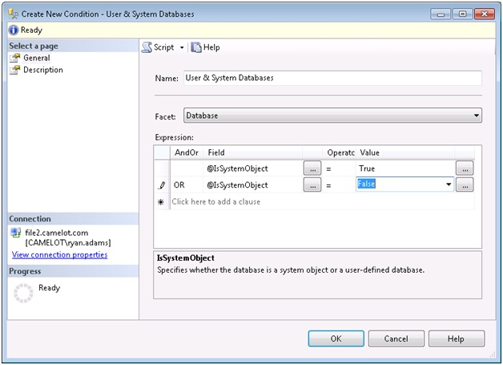Click into the Name text field

[x=332, y=78]
